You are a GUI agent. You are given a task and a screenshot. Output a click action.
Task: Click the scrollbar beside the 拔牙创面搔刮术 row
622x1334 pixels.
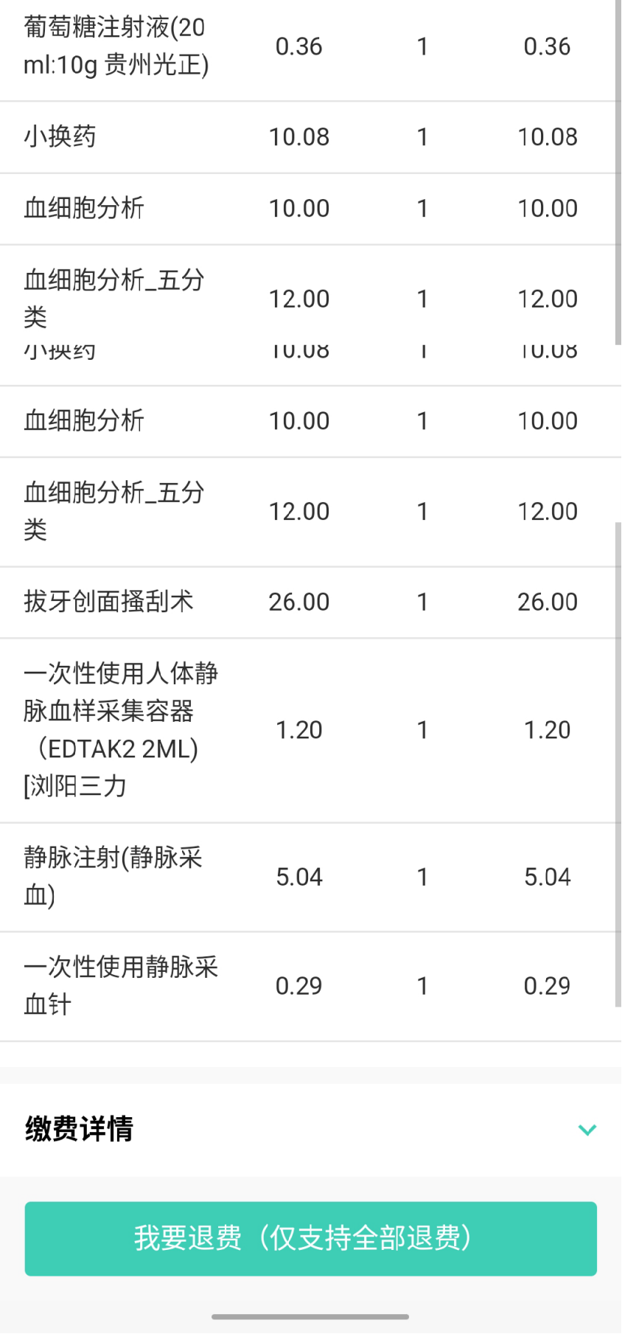[618, 602]
